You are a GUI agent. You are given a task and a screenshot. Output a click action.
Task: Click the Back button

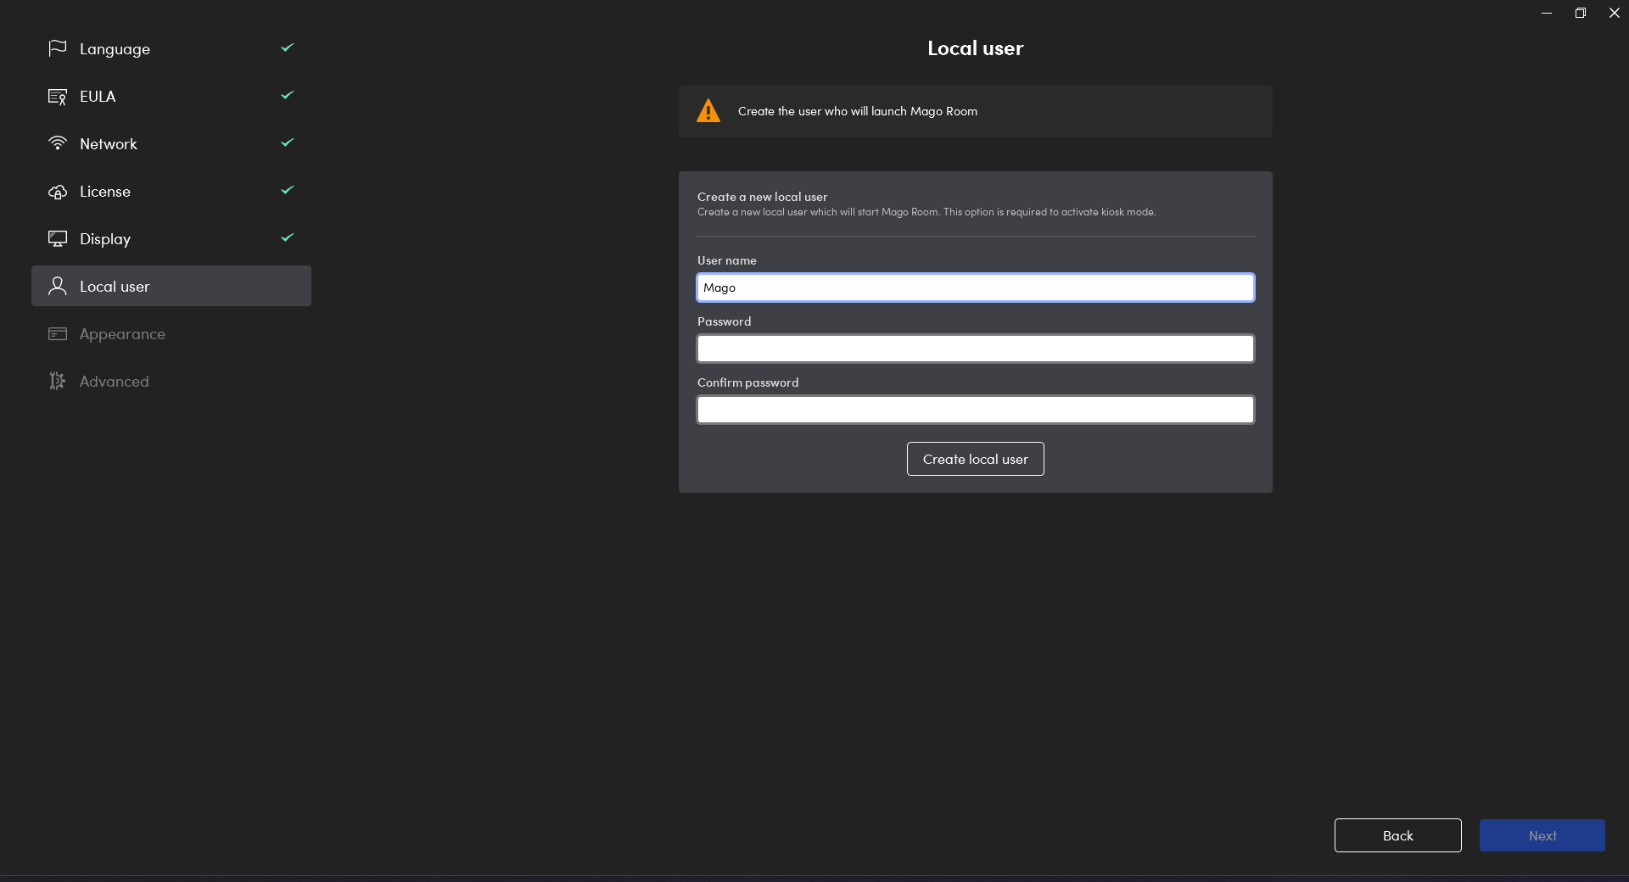1397,835
